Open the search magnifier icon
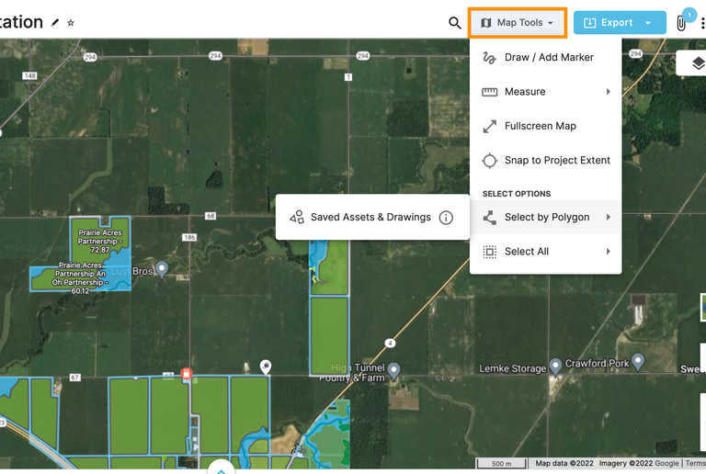The height and width of the screenshot is (474, 706). pyautogui.click(x=455, y=22)
